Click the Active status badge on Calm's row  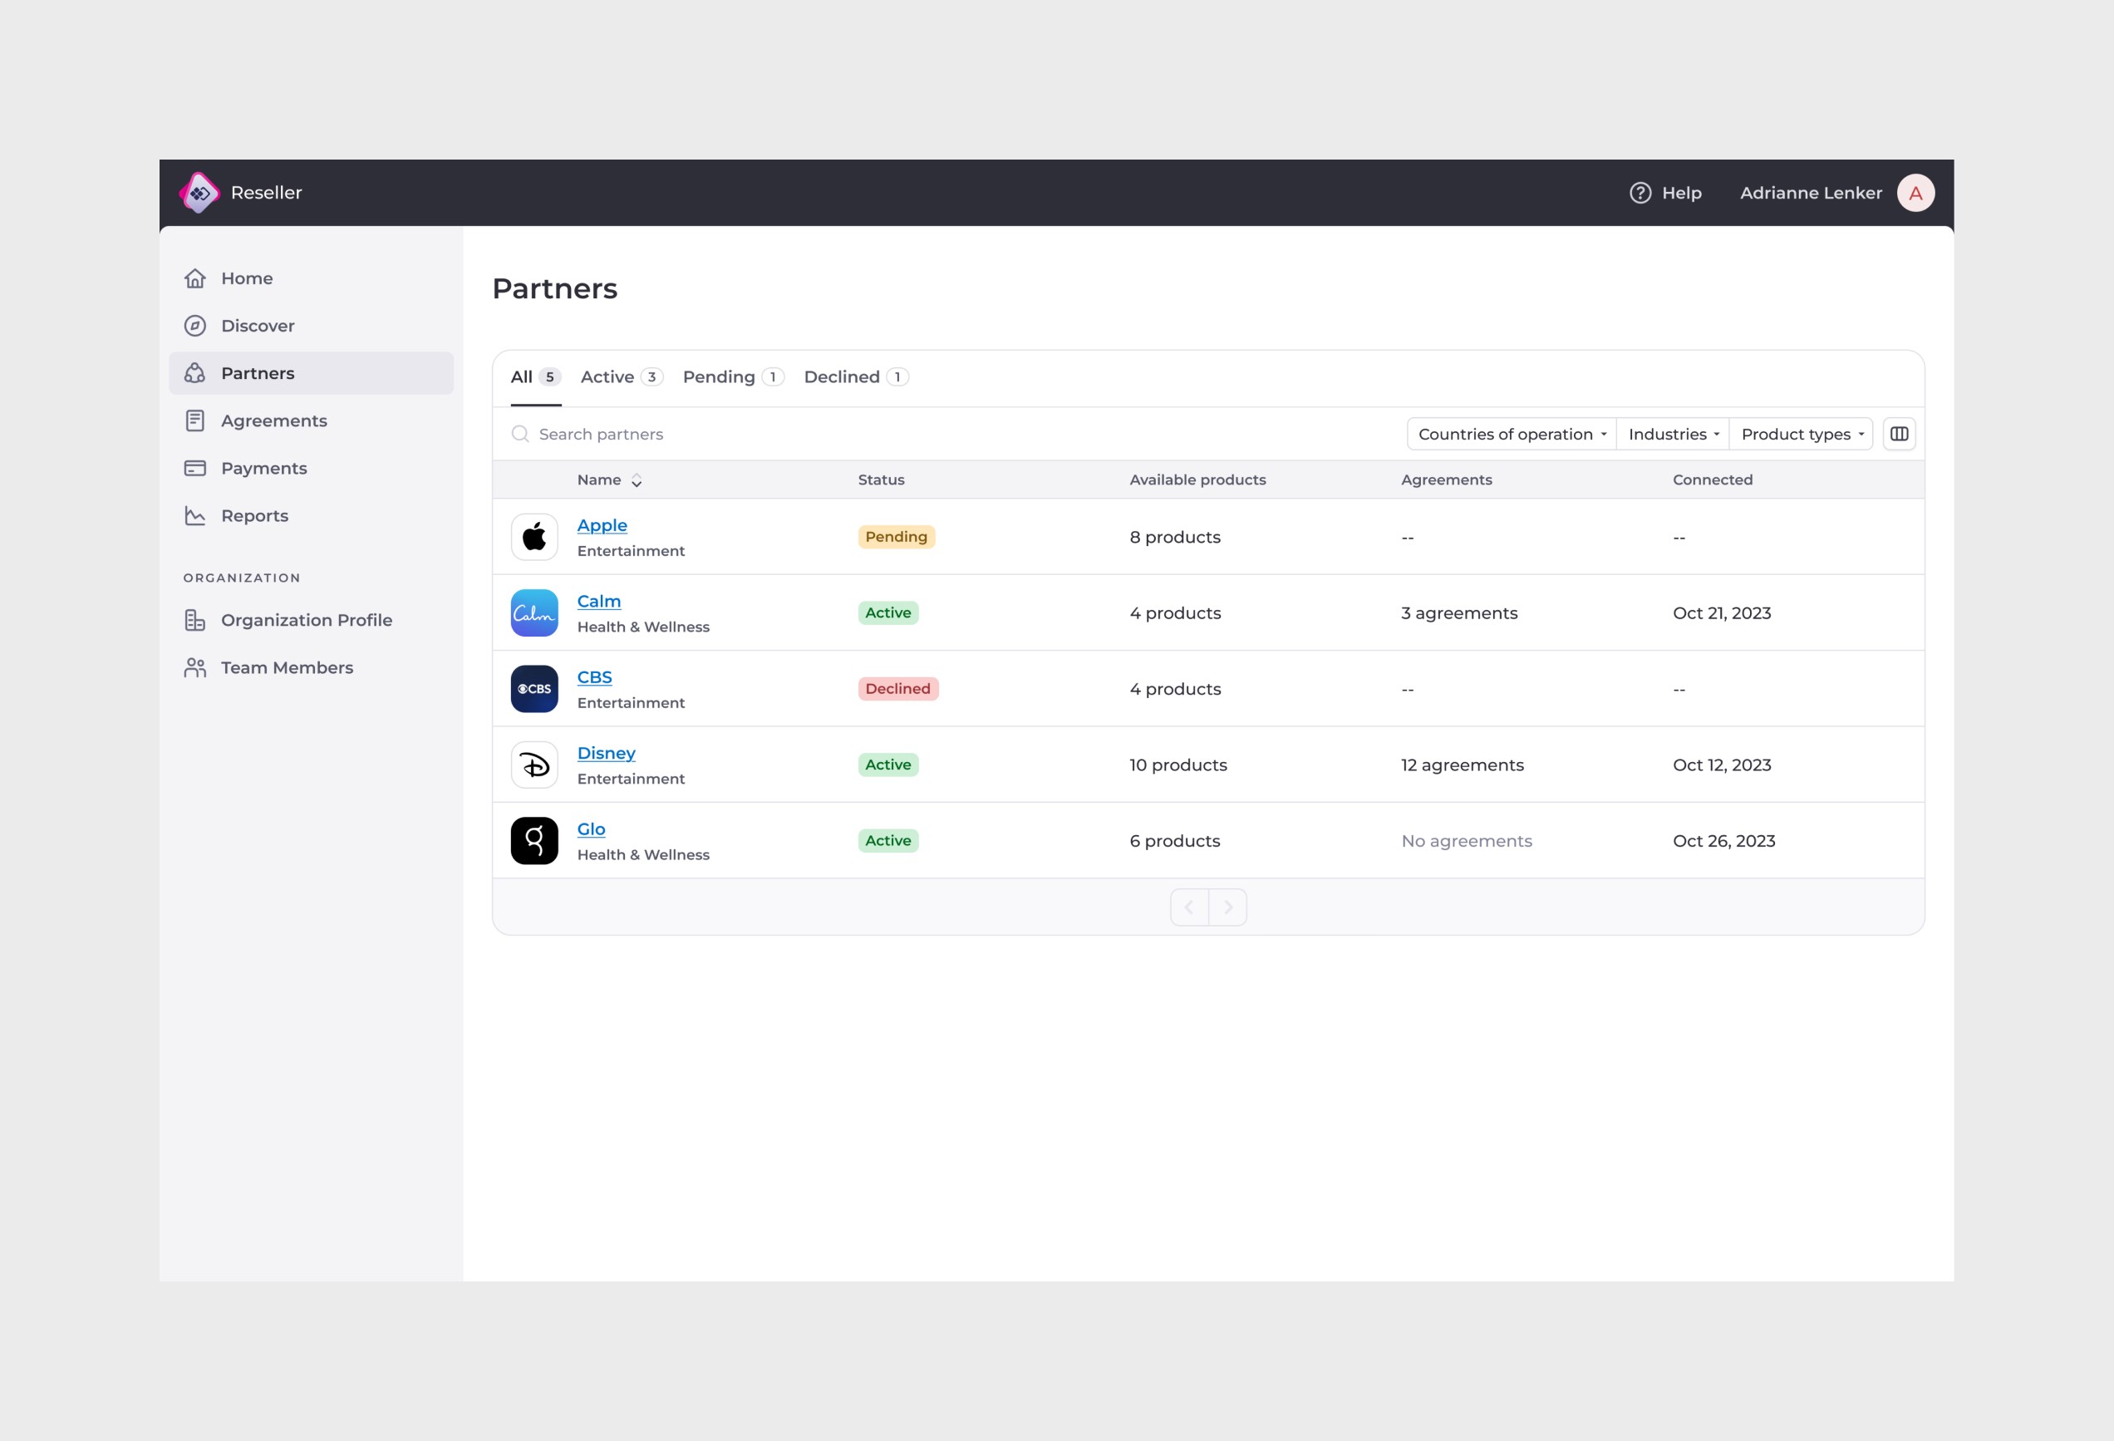887,612
